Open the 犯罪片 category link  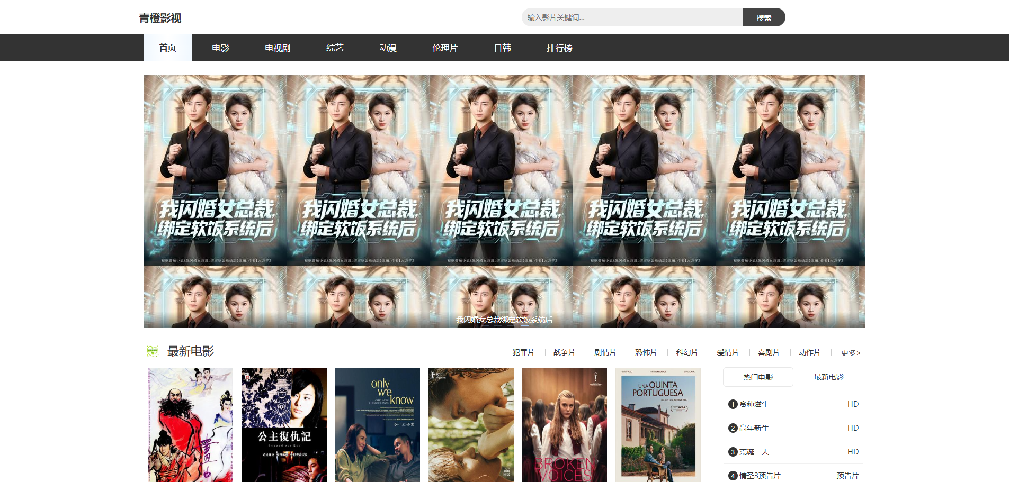(x=523, y=352)
